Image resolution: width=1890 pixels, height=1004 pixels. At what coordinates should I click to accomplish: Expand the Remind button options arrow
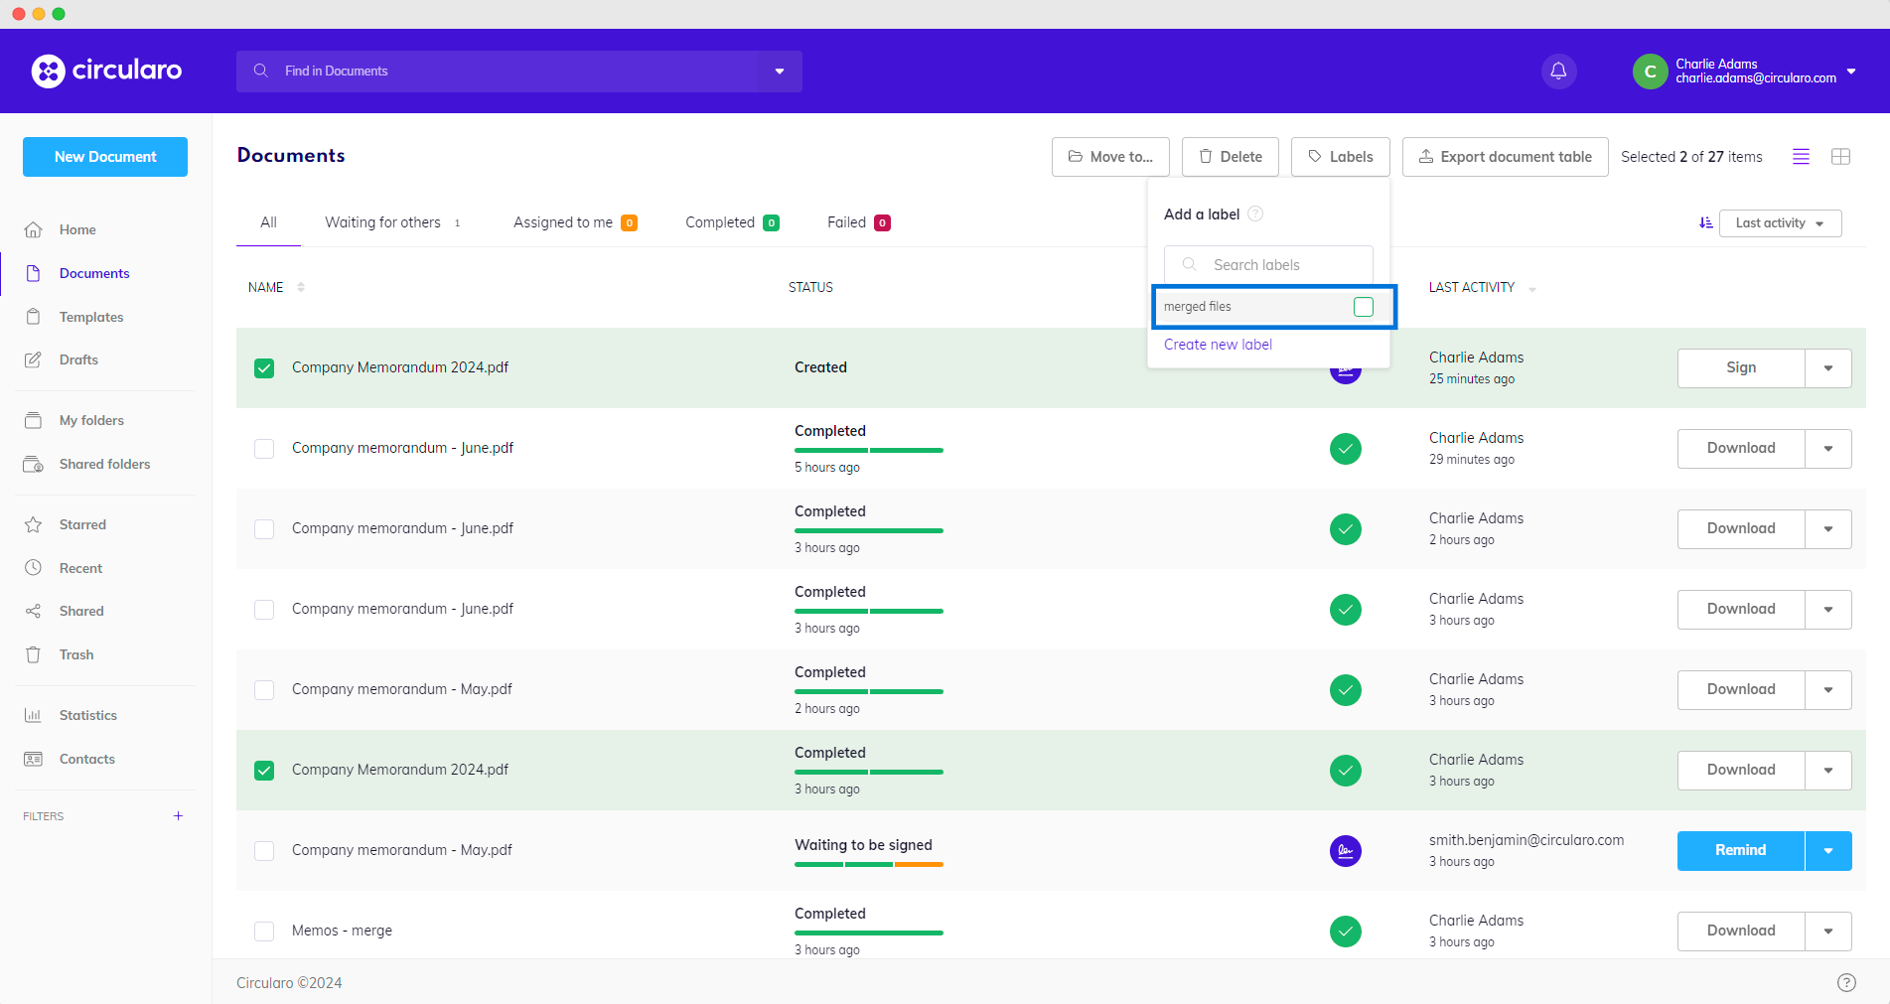click(x=1828, y=851)
